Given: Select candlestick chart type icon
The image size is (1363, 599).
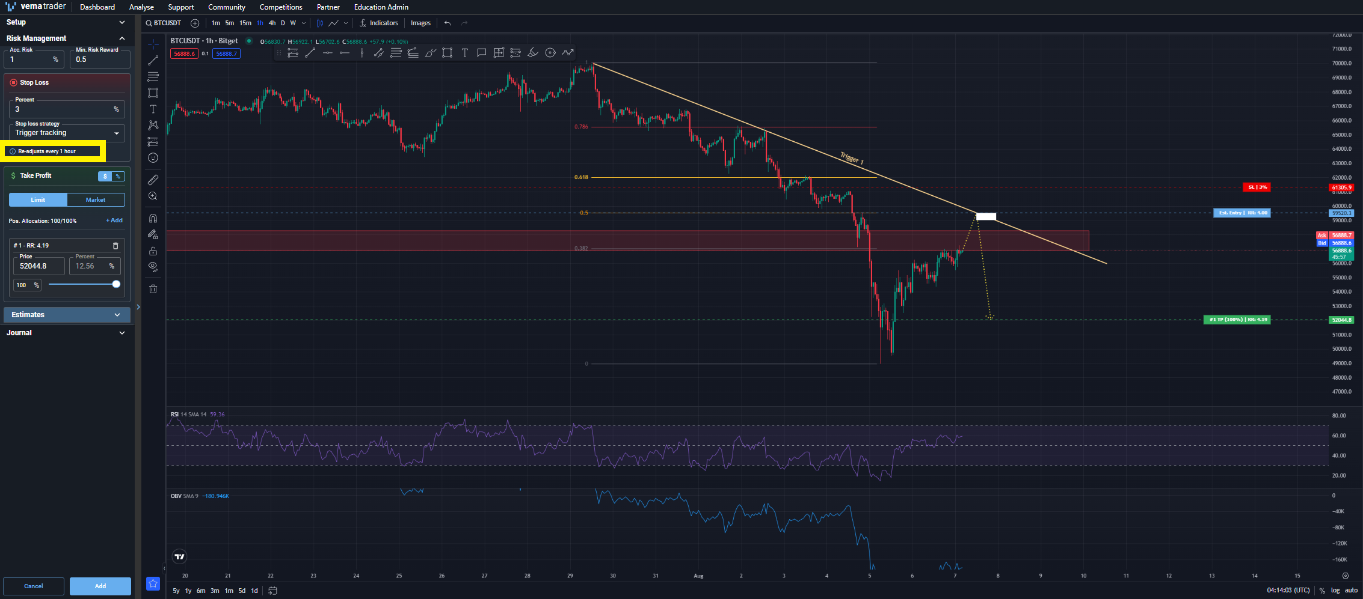Looking at the screenshot, I should pyautogui.click(x=320, y=23).
